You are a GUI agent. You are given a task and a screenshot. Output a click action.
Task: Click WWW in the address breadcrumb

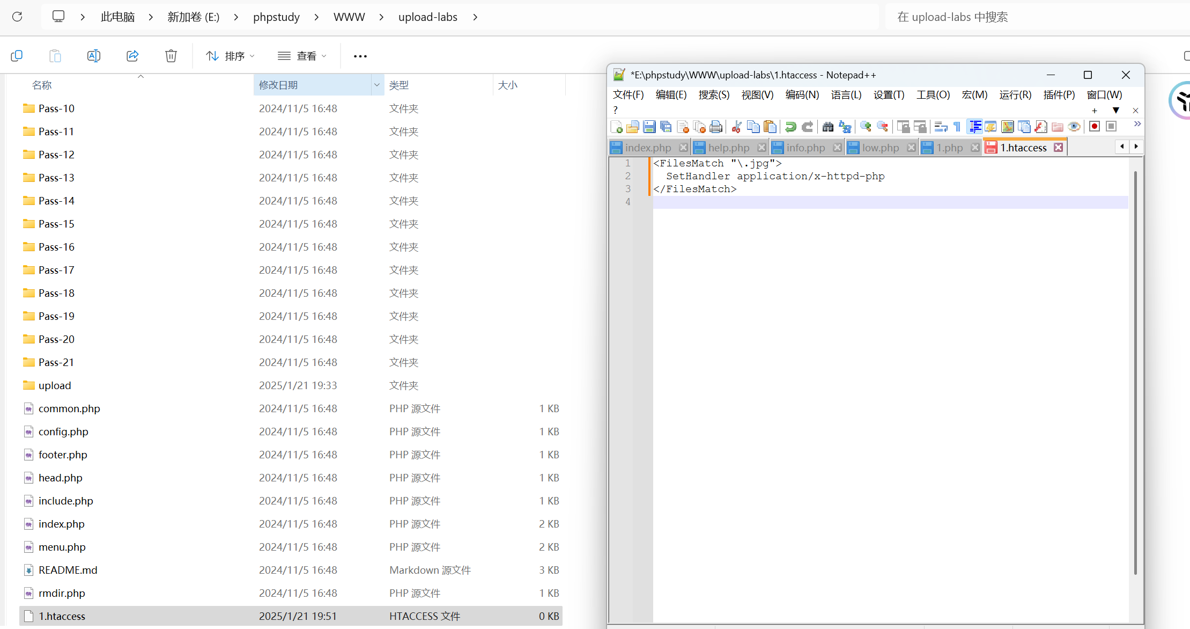(x=349, y=17)
